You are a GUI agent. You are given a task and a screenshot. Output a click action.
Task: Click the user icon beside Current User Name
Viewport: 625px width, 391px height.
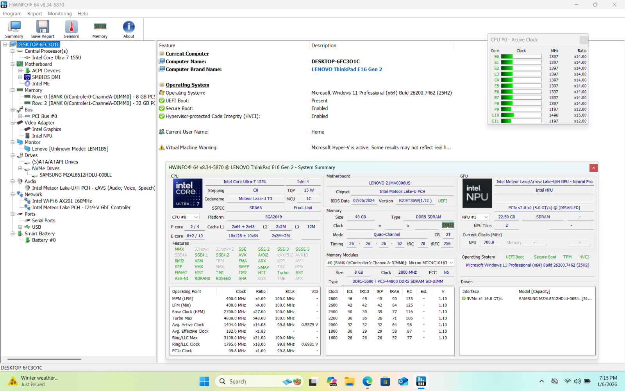point(162,132)
